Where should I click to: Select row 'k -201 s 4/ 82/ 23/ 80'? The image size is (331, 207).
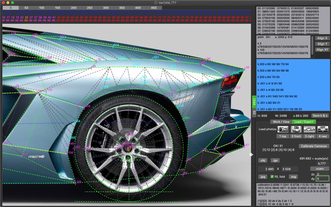293,90
